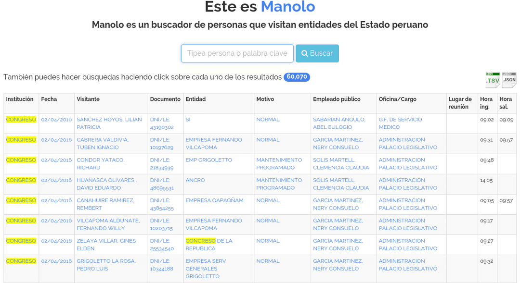The height and width of the screenshot is (283, 520).
Task: Search document DNI/LE: 21834939
Action: tap(162, 163)
